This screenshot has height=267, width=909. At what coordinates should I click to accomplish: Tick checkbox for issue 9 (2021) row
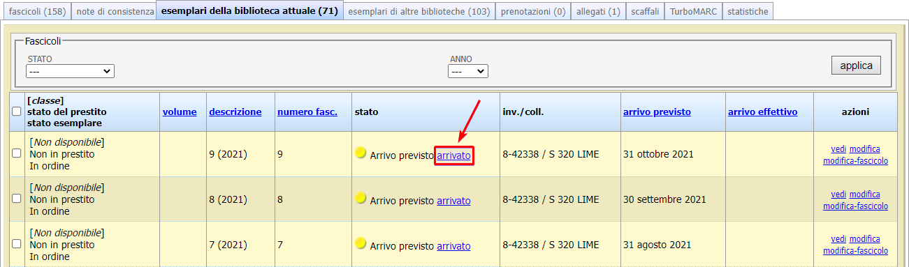pos(17,153)
